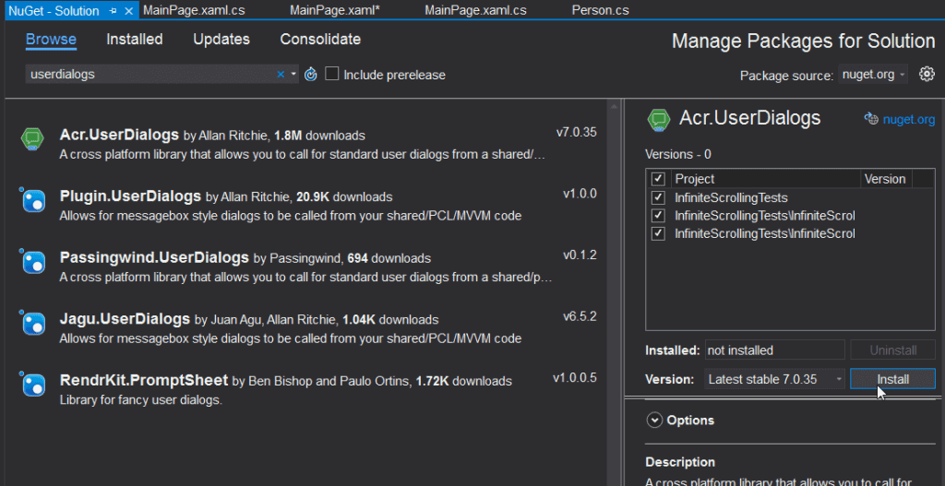Click the 'Versions - 0' label
The height and width of the screenshot is (486, 945).
(678, 154)
